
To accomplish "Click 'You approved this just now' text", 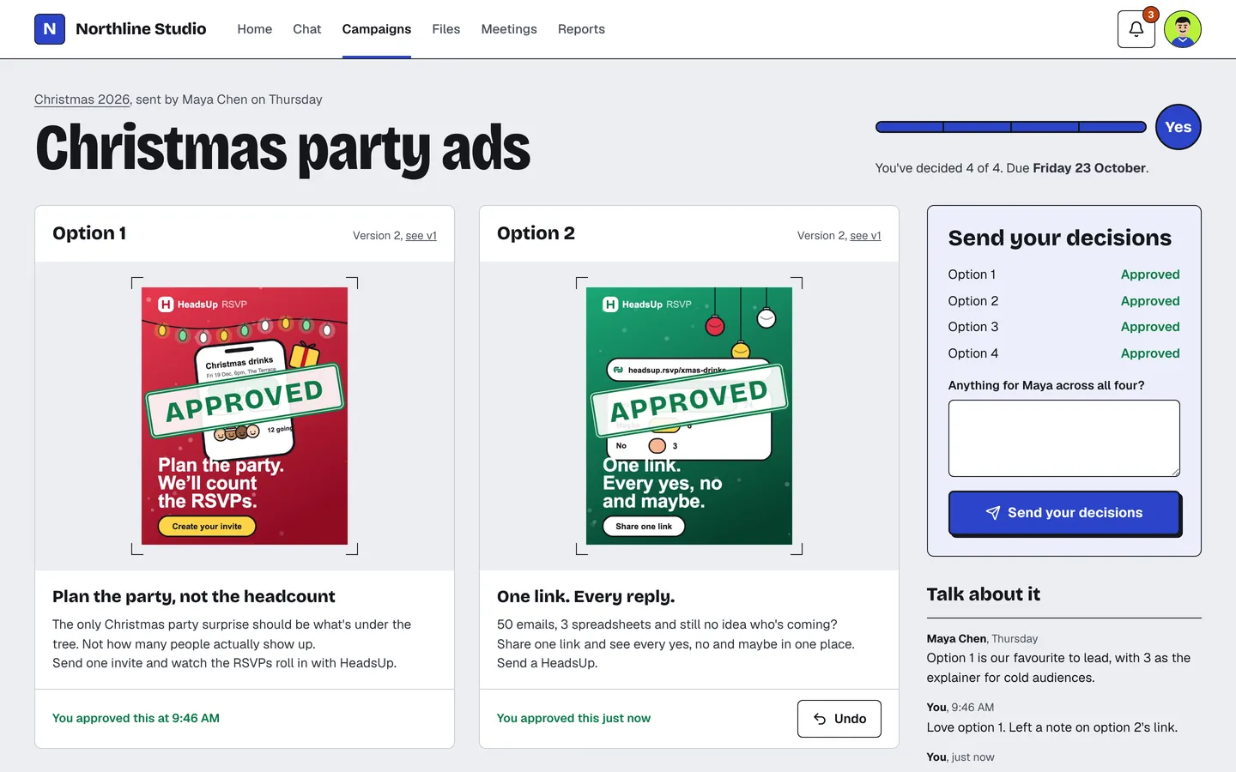I will click(573, 718).
